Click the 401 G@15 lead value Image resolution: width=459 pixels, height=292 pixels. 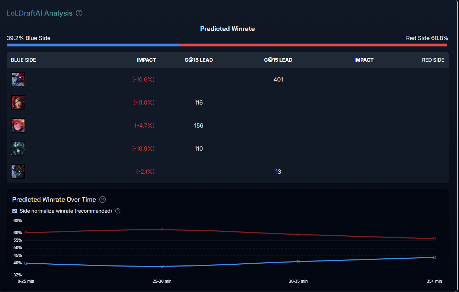pyautogui.click(x=278, y=79)
